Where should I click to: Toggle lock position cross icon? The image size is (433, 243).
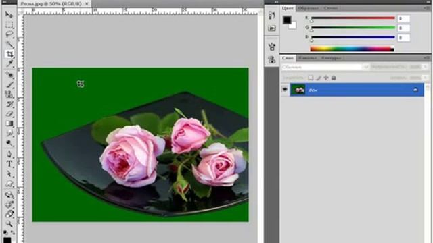click(326, 78)
